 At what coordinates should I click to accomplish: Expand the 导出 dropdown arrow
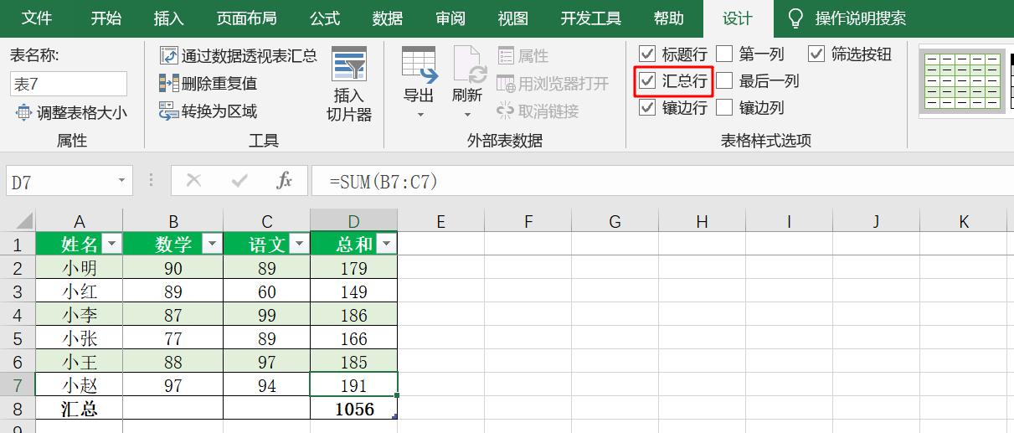(420, 115)
